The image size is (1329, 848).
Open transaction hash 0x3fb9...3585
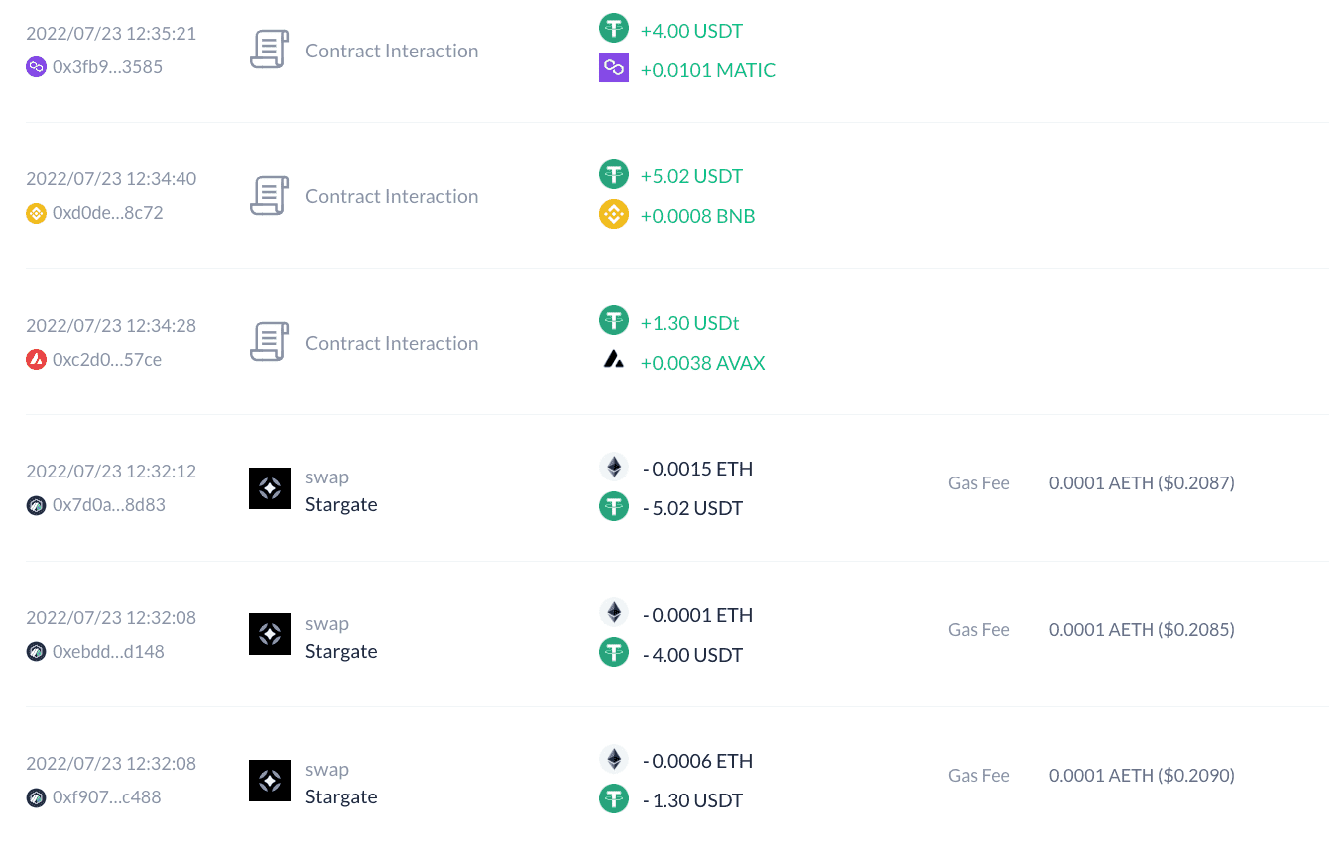(x=107, y=67)
